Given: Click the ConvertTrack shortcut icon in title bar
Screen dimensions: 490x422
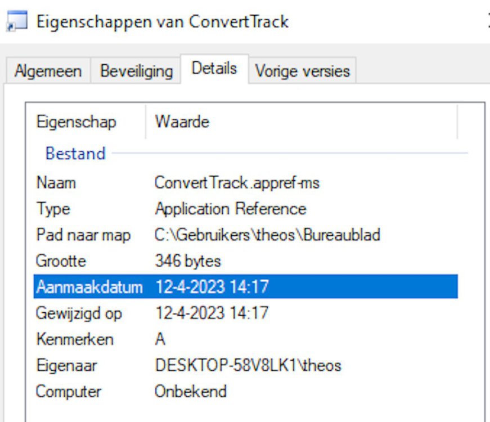Looking at the screenshot, I should tap(17, 23).
